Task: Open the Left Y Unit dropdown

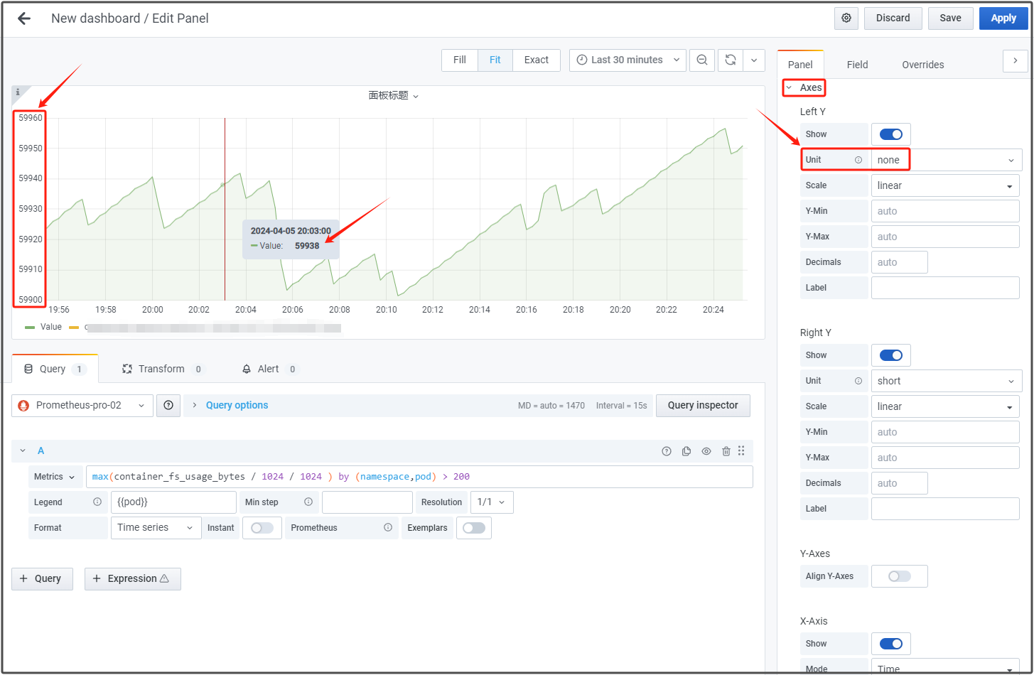Action: tap(945, 160)
